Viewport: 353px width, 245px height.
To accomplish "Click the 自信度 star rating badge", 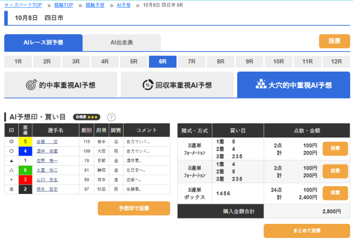I will 86,117.
